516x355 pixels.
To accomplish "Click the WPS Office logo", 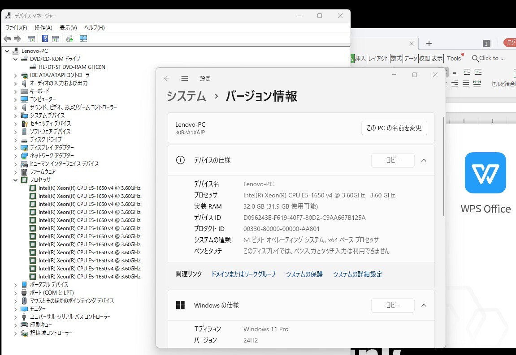I will coord(486,172).
